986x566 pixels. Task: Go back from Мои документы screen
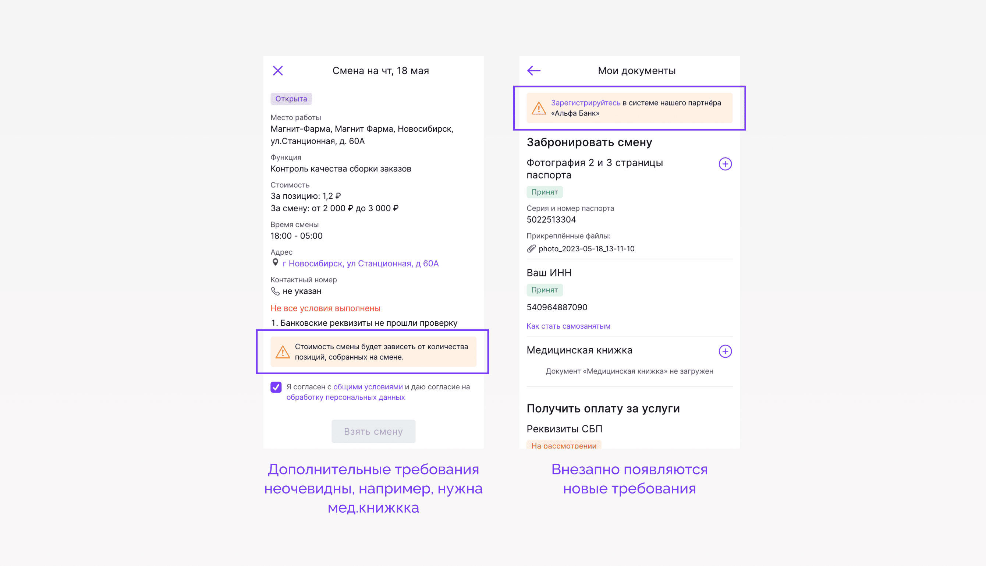point(533,71)
